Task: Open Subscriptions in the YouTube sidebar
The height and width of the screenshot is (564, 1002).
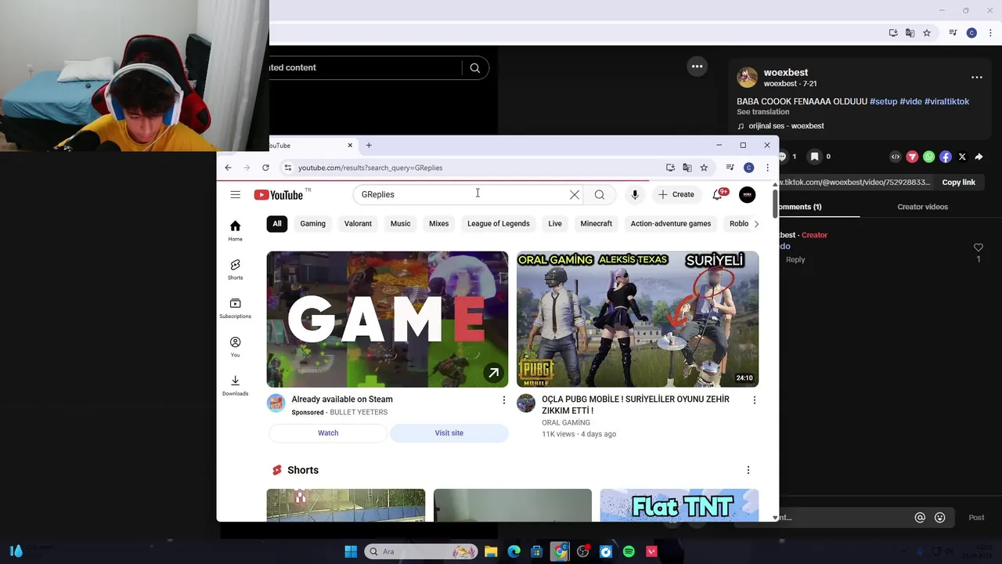Action: [235, 308]
